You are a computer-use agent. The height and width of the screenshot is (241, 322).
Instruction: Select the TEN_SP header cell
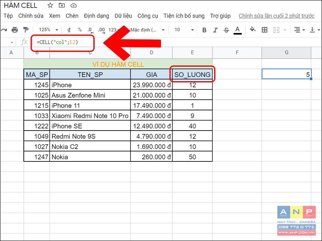tap(90, 74)
